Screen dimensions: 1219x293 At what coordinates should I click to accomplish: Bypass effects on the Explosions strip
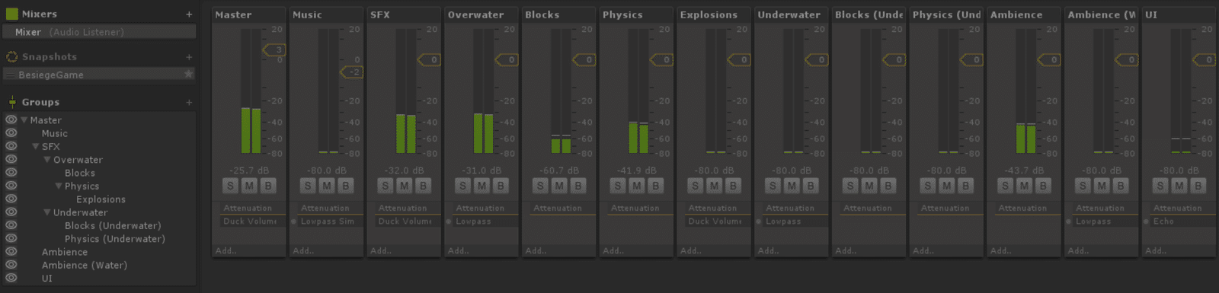pos(733,186)
